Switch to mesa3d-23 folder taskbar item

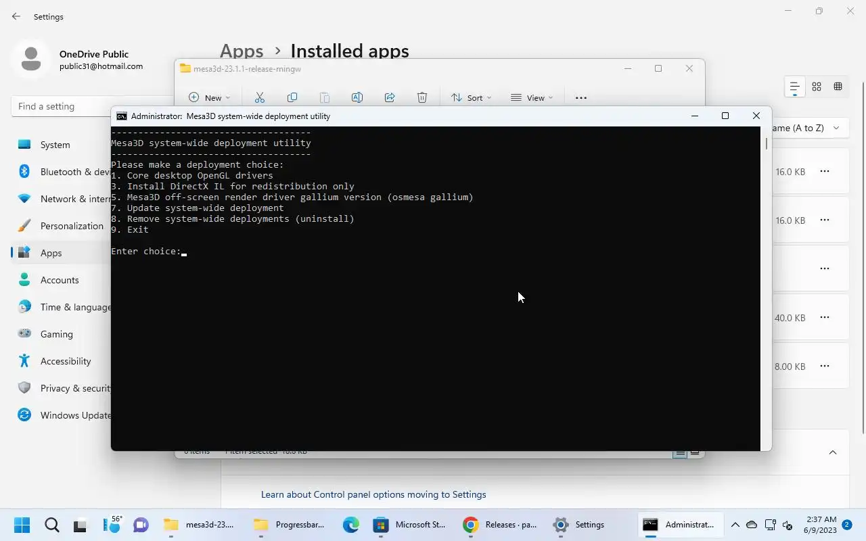click(x=200, y=525)
